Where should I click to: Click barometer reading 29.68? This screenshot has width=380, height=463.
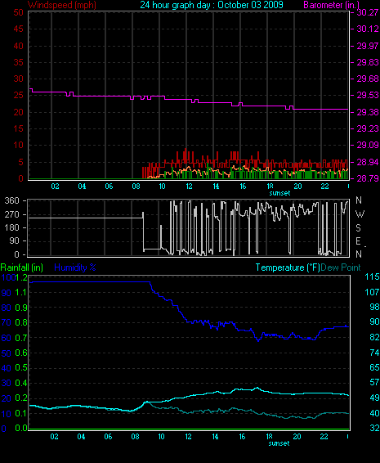[368, 79]
